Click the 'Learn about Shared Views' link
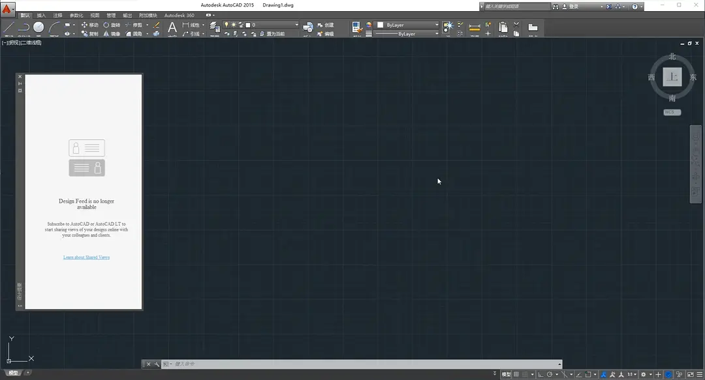The height and width of the screenshot is (380, 705). (86, 257)
